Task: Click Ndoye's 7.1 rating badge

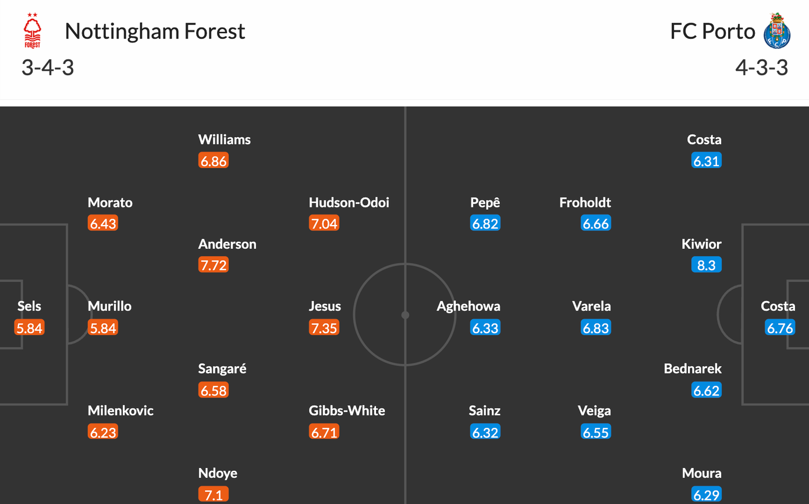Action: [x=213, y=495]
